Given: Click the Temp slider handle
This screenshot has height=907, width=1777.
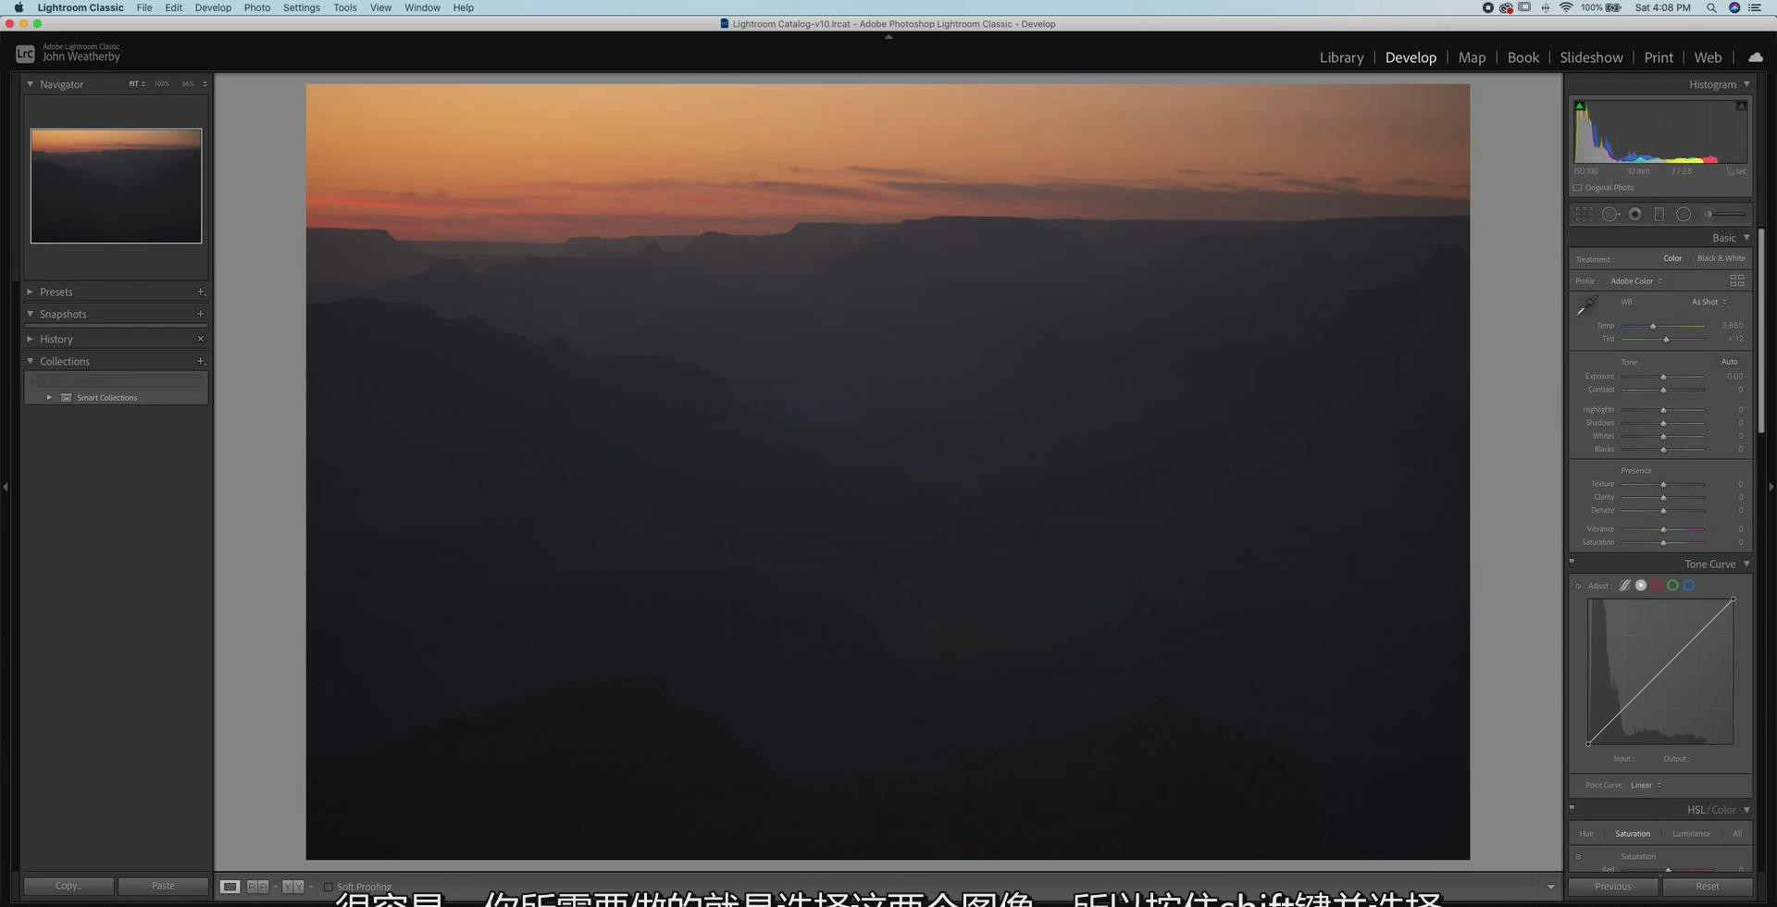Looking at the screenshot, I should [x=1652, y=326].
